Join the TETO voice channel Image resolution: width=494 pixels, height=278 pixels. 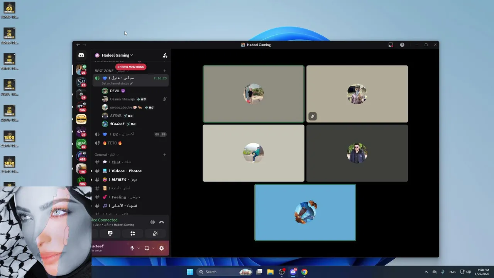tap(130, 143)
